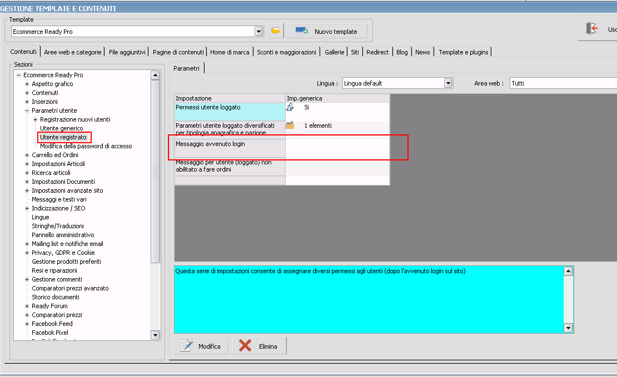Collapse the Ecommerce Ready Pro root node
The height and width of the screenshot is (377, 617).
pos(18,75)
